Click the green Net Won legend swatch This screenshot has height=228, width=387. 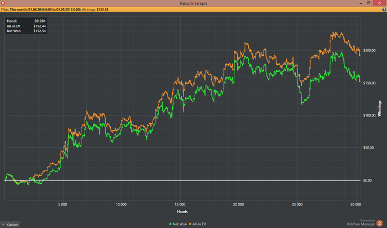coord(170,224)
